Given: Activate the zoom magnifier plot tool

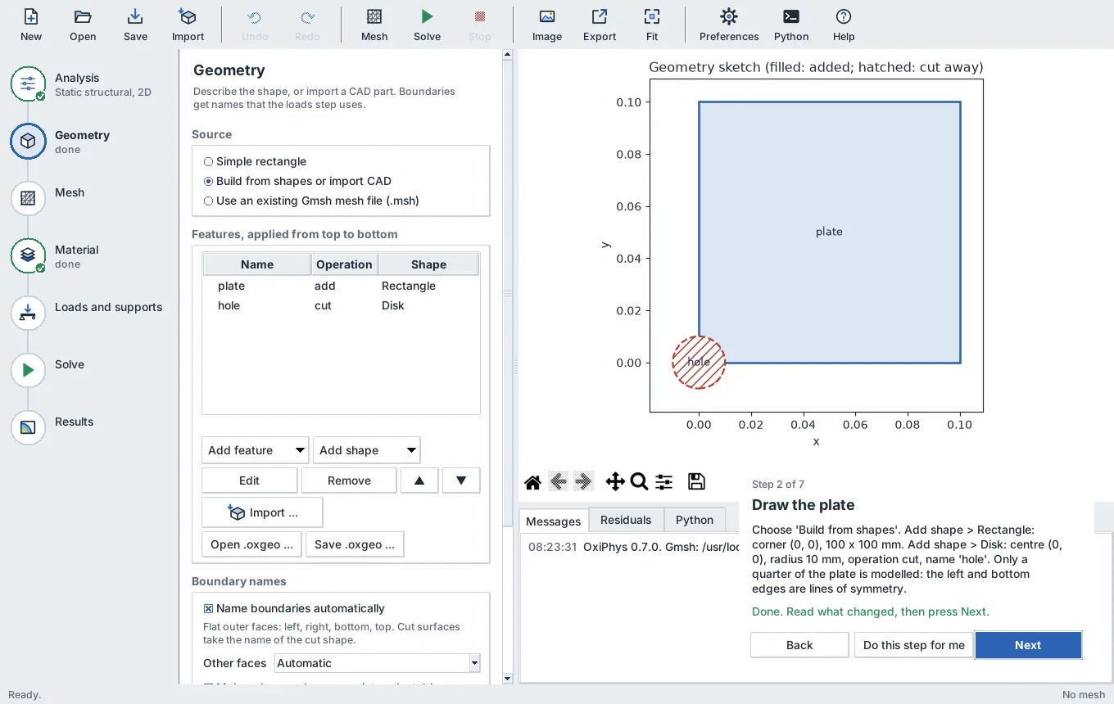Looking at the screenshot, I should (640, 481).
